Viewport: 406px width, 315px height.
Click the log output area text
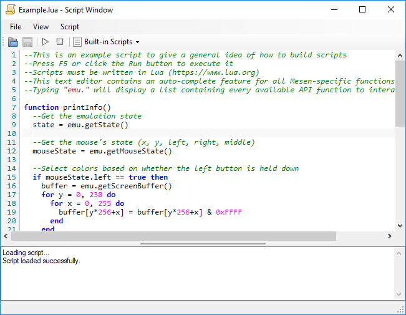click(41, 257)
